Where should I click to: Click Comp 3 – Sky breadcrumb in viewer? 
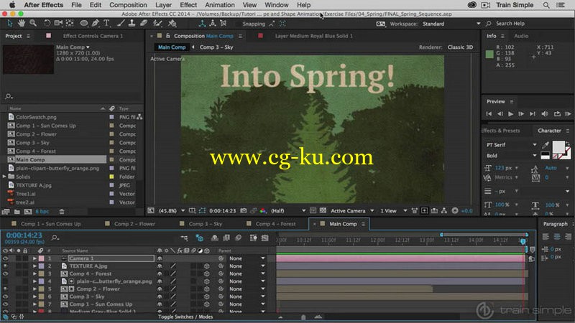coord(216,47)
